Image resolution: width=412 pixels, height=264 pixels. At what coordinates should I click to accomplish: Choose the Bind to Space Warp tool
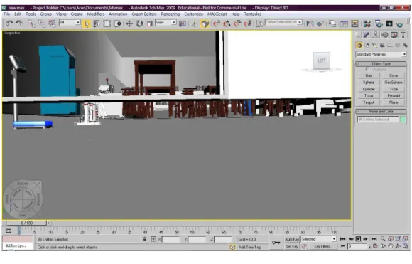pos(52,23)
